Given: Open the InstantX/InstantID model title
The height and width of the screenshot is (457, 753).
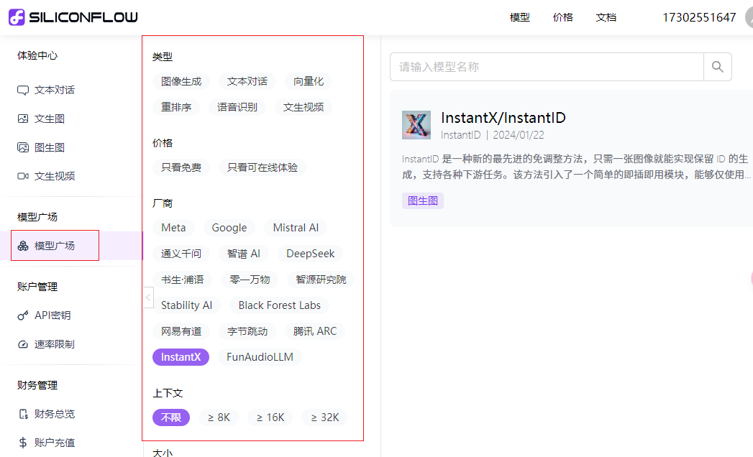Looking at the screenshot, I should click(503, 118).
